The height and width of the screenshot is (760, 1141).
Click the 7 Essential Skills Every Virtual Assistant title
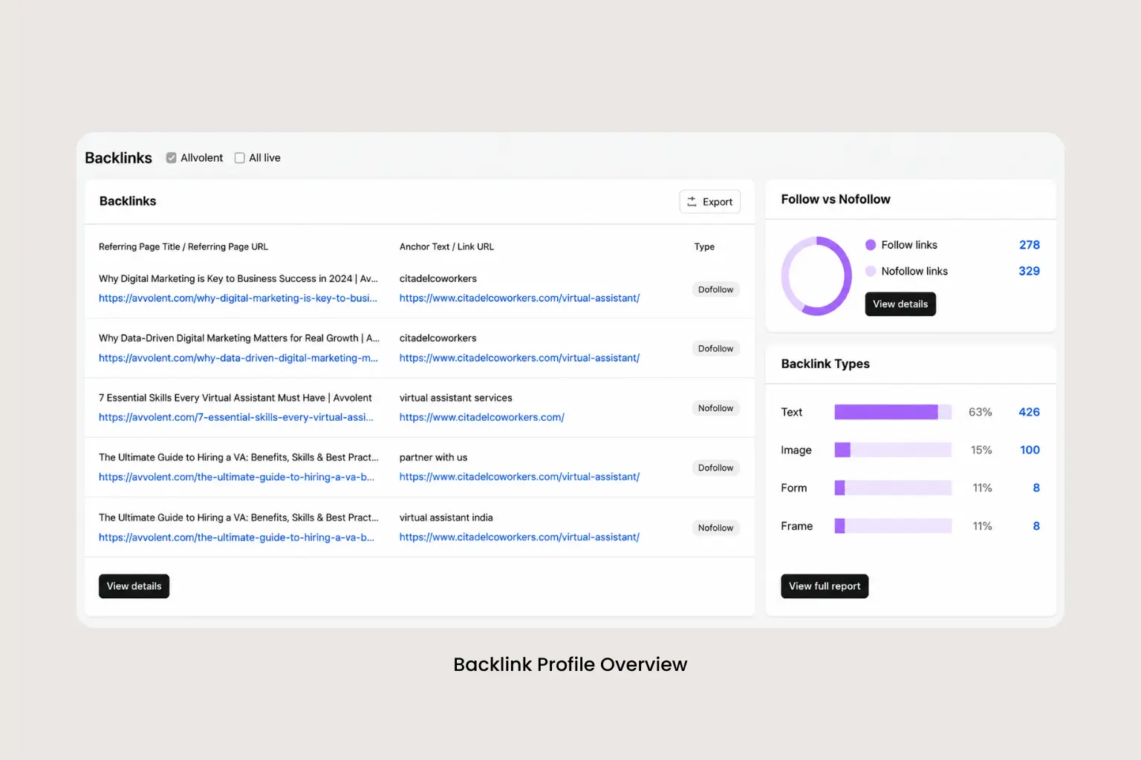(x=235, y=399)
